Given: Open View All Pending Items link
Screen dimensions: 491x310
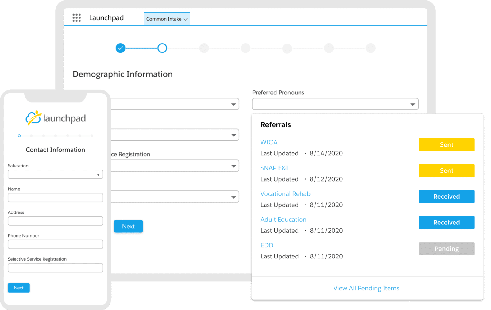Looking at the screenshot, I should [x=366, y=288].
